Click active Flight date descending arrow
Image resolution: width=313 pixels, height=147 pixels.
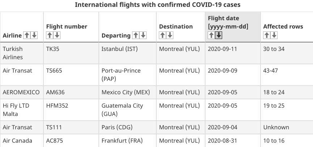coord(219,35)
